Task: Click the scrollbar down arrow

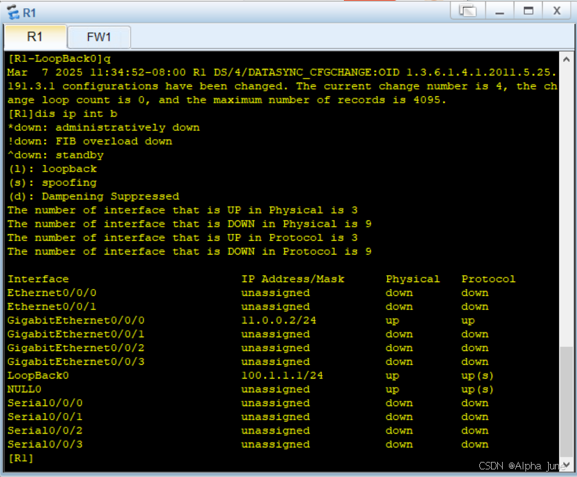Action: tap(566, 465)
